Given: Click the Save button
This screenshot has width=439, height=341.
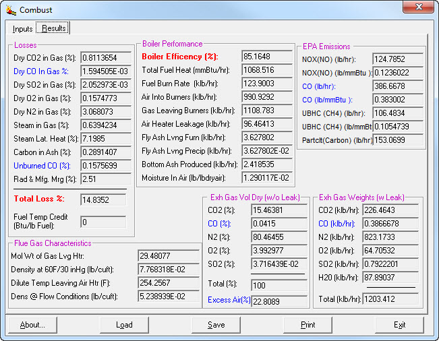Looking at the screenshot, I should [216, 325].
